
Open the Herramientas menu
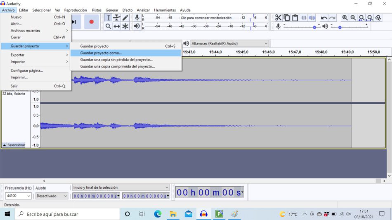tap(165, 10)
